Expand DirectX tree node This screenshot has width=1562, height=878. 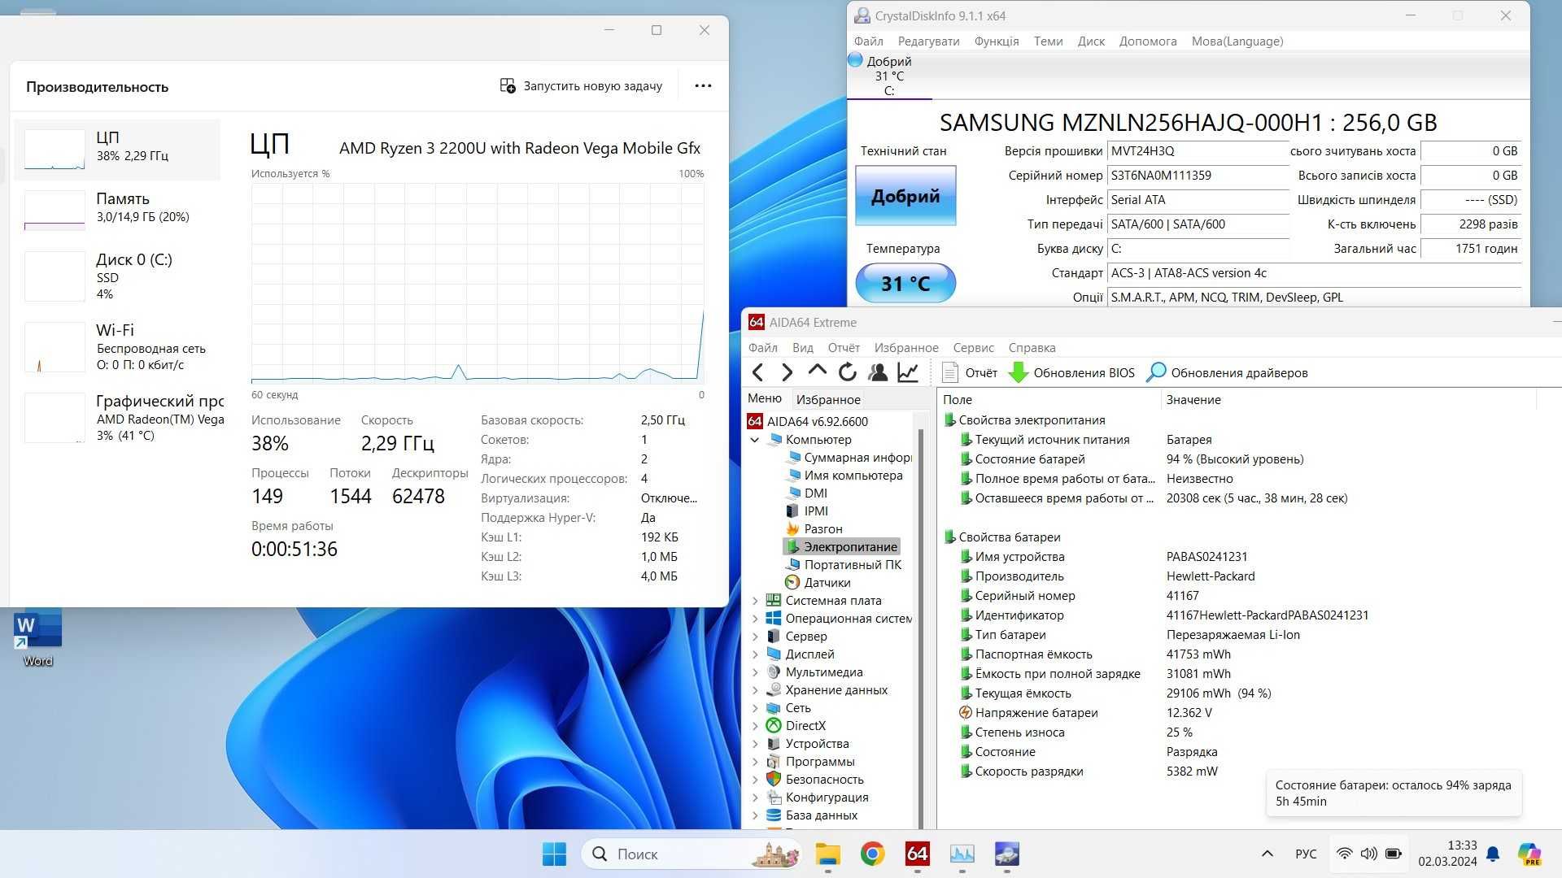755,726
